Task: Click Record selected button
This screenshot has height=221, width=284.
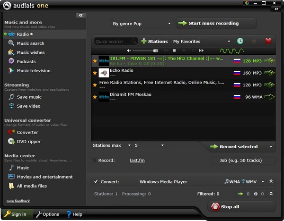Action: pyautogui.click(x=234, y=146)
